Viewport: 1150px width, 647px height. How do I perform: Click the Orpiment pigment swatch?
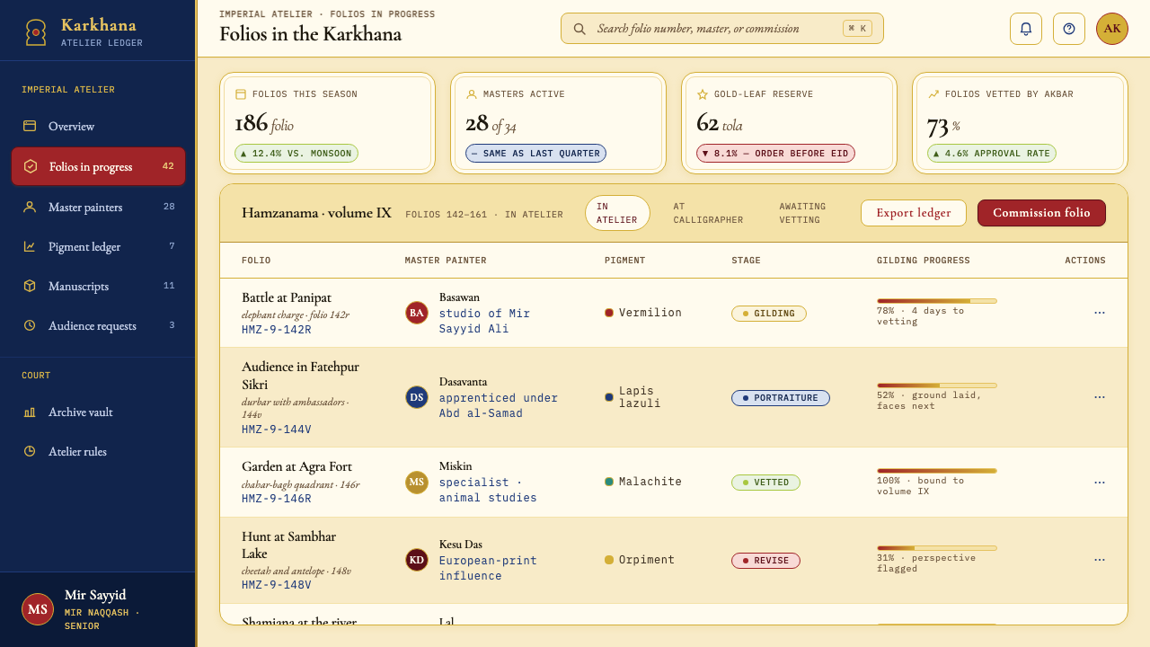pos(609,560)
